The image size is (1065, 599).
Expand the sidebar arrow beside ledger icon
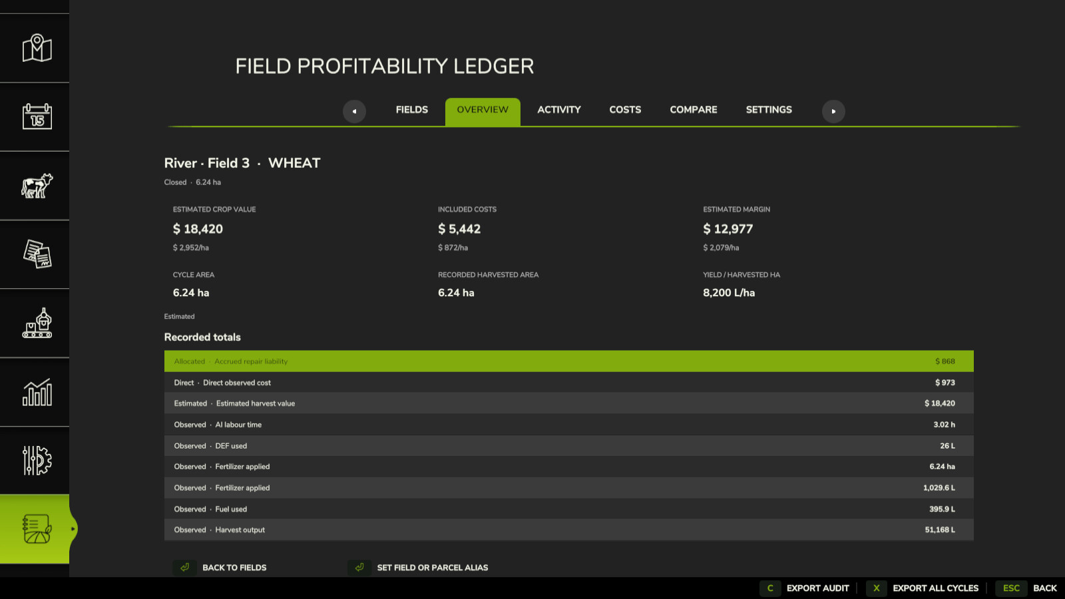(73, 529)
